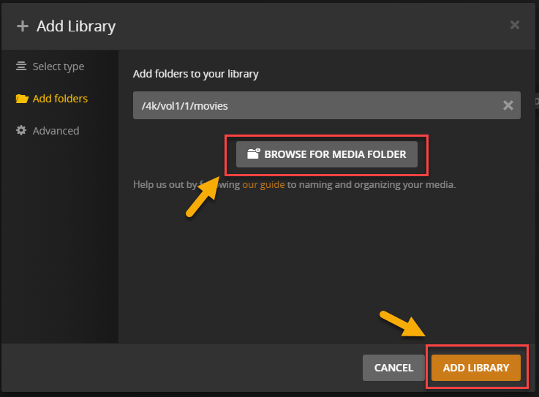Cancel adding the library

coord(393,368)
